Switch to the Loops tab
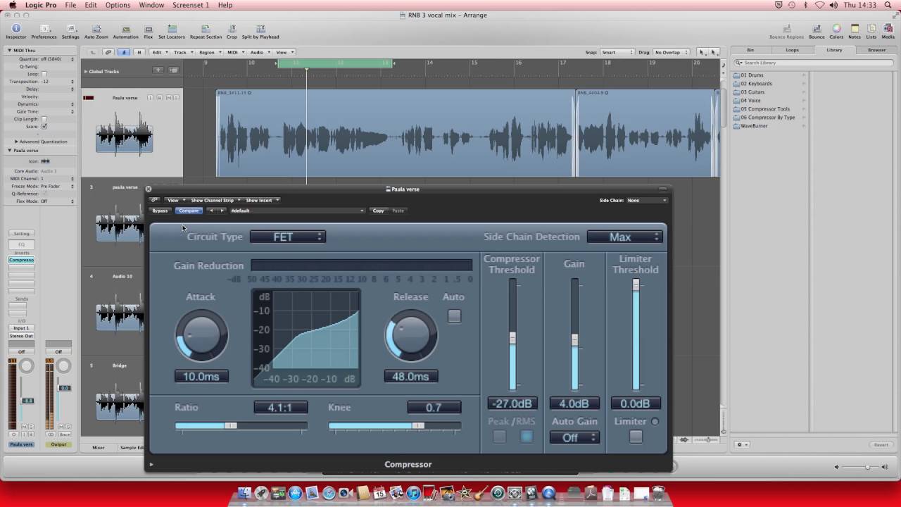 [792, 50]
